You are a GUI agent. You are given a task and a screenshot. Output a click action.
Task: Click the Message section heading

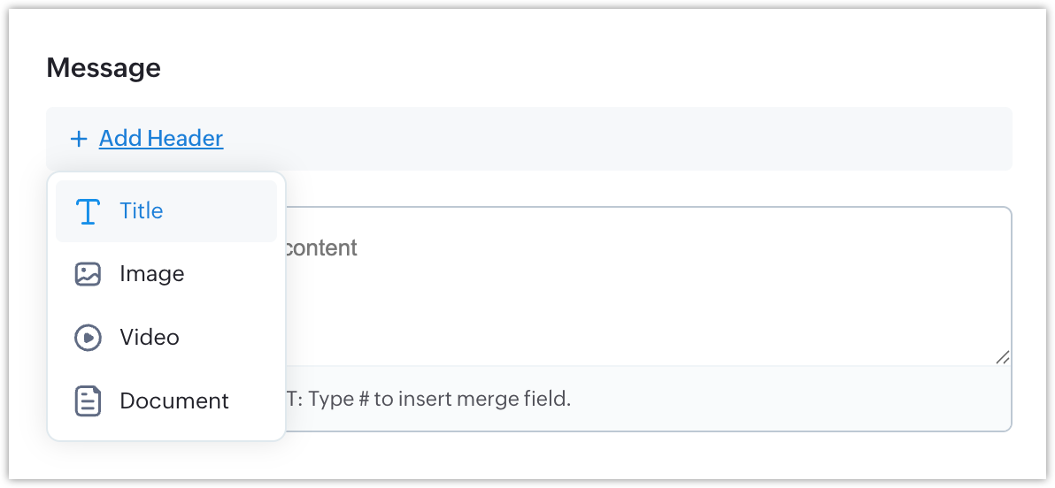(104, 68)
